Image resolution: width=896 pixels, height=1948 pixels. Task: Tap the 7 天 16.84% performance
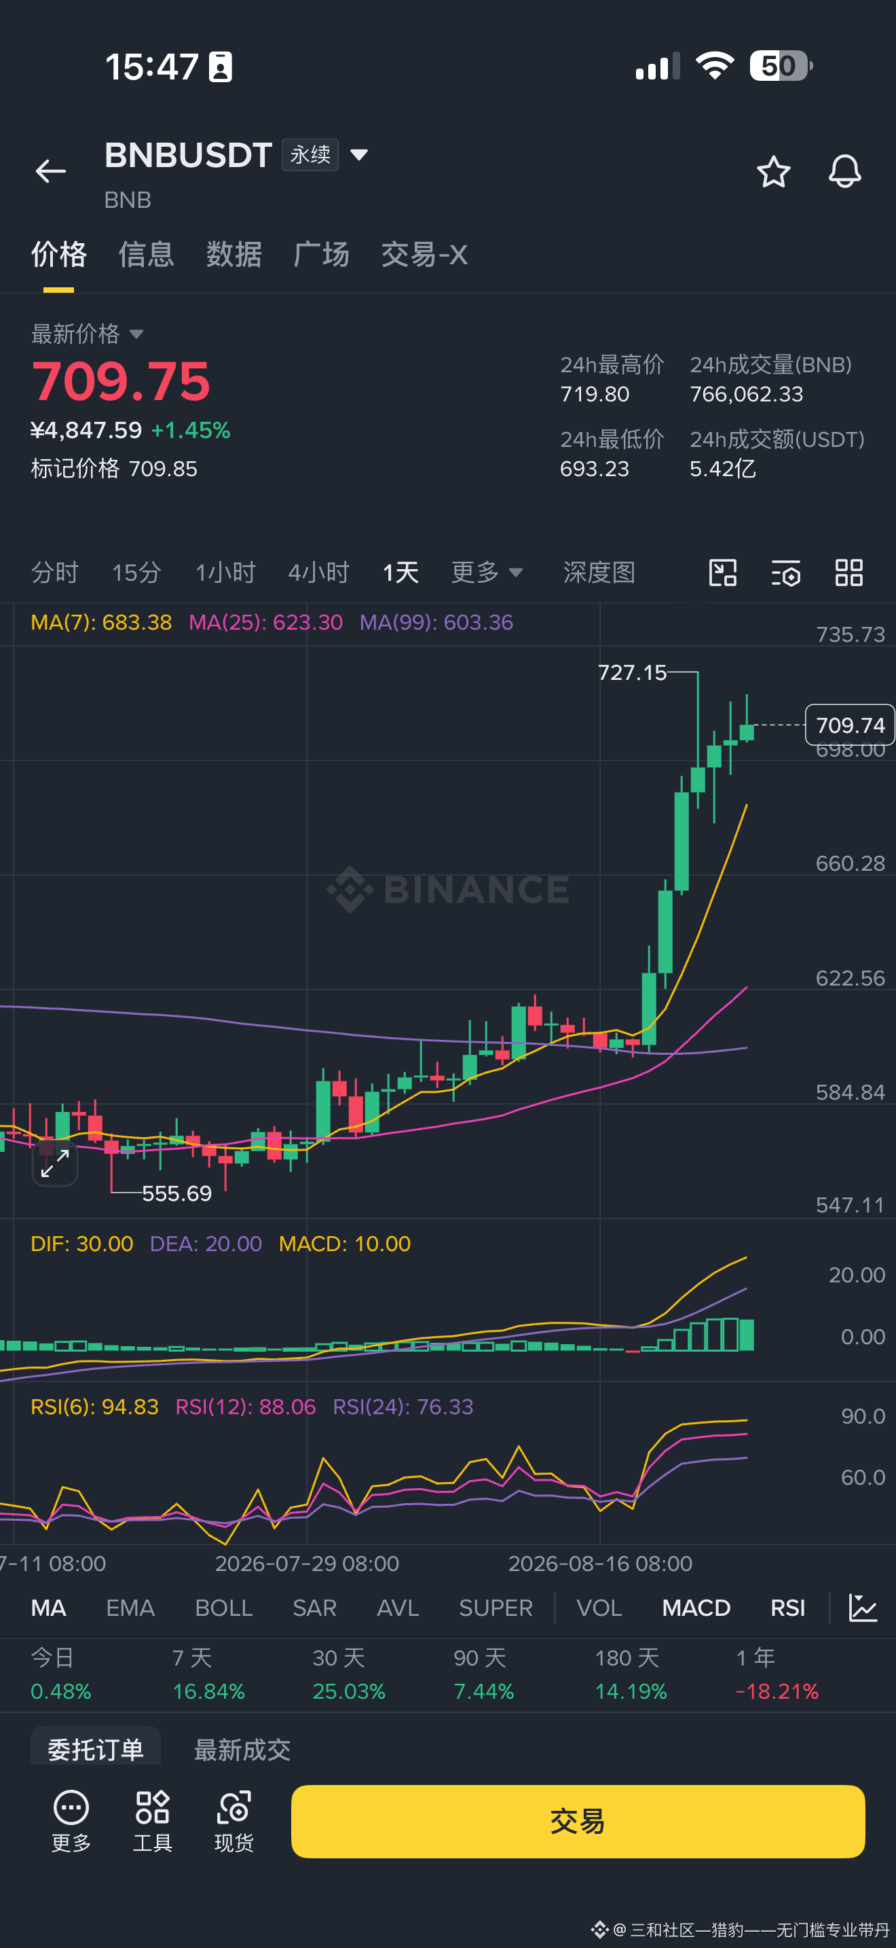click(208, 1674)
